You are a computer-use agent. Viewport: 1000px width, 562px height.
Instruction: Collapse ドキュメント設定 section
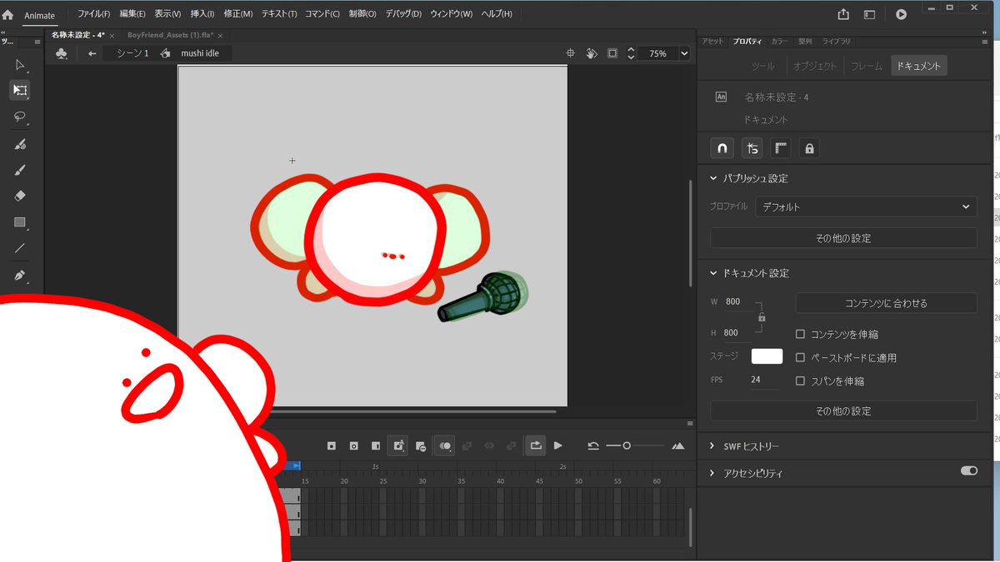point(713,273)
